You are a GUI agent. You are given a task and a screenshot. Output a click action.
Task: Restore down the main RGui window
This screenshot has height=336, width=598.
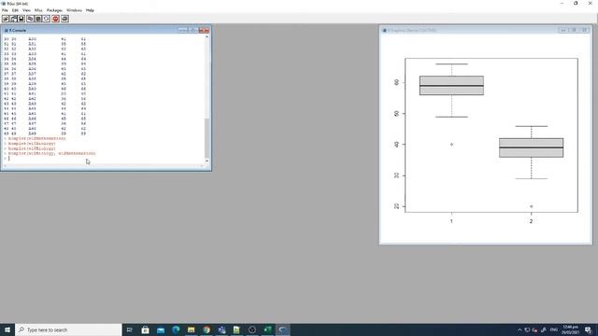[x=576, y=3]
